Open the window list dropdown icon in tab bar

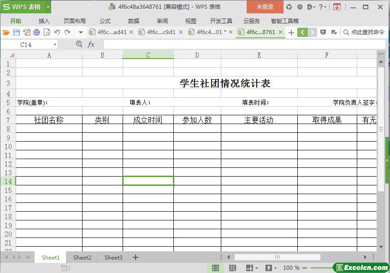click(x=334, y=32)
